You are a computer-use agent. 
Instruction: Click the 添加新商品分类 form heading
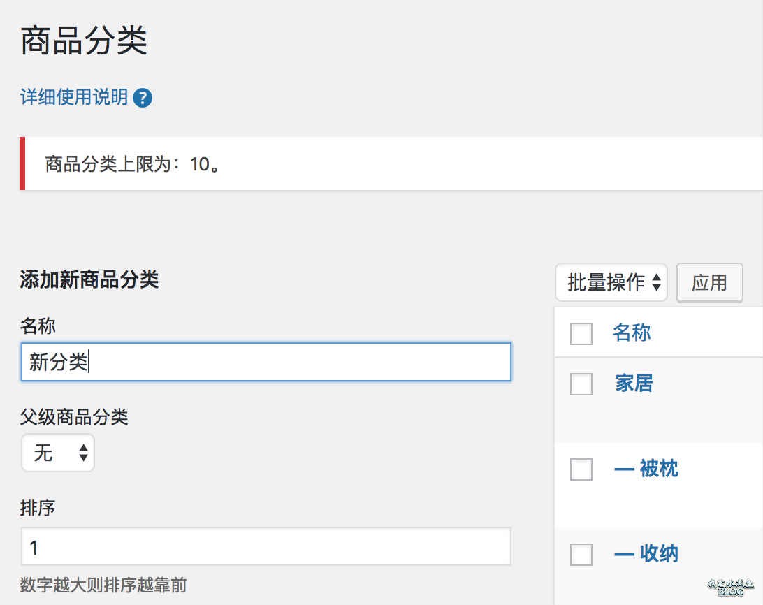tap(89, 280)
